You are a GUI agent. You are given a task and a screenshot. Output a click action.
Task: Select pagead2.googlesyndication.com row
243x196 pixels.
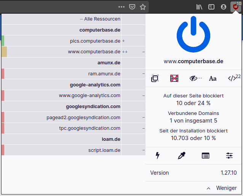[x=61, y=117]
